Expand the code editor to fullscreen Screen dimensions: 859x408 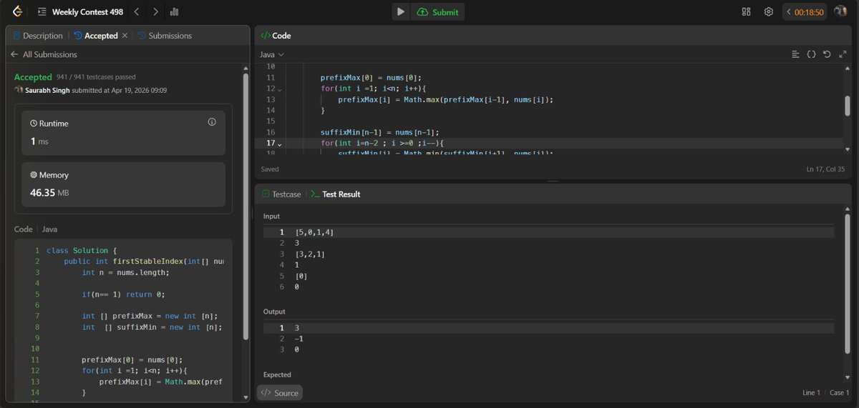(843, 54)
